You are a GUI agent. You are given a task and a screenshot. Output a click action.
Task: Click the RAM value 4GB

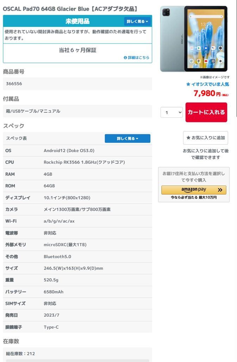(48, 174)
